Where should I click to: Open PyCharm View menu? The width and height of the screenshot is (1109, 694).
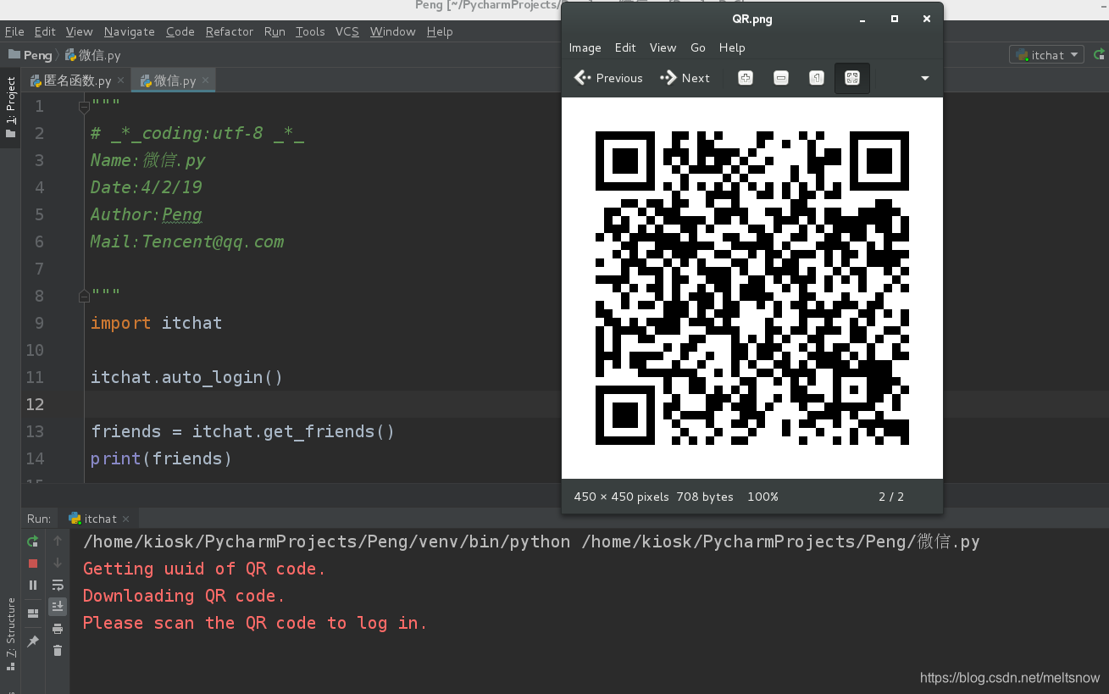coord(79,31)
